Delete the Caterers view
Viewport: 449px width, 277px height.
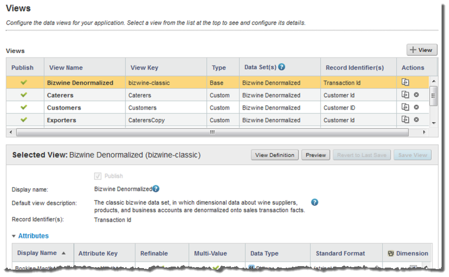[x=416, y=95]
